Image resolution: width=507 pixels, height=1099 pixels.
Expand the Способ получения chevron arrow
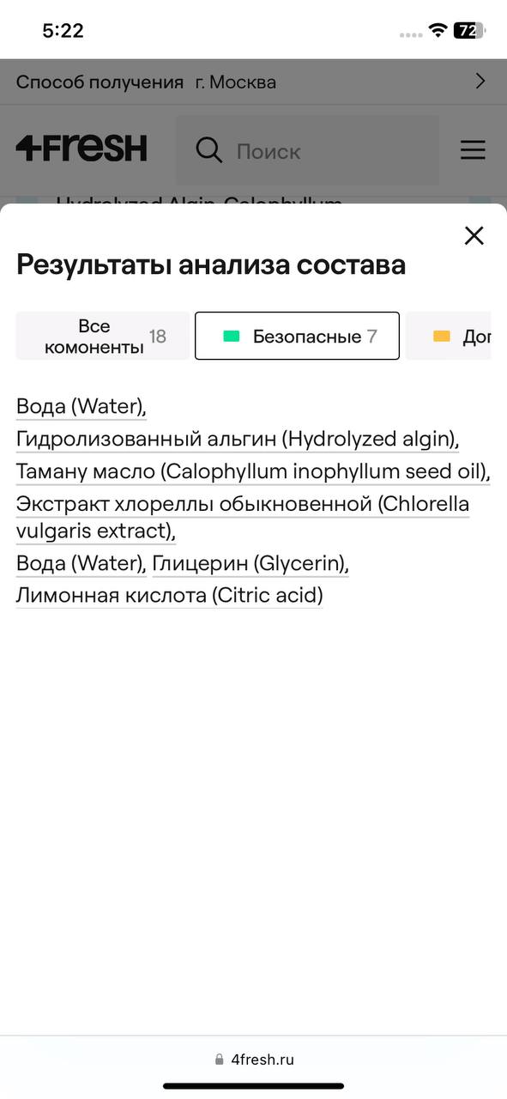click(480, 82)
